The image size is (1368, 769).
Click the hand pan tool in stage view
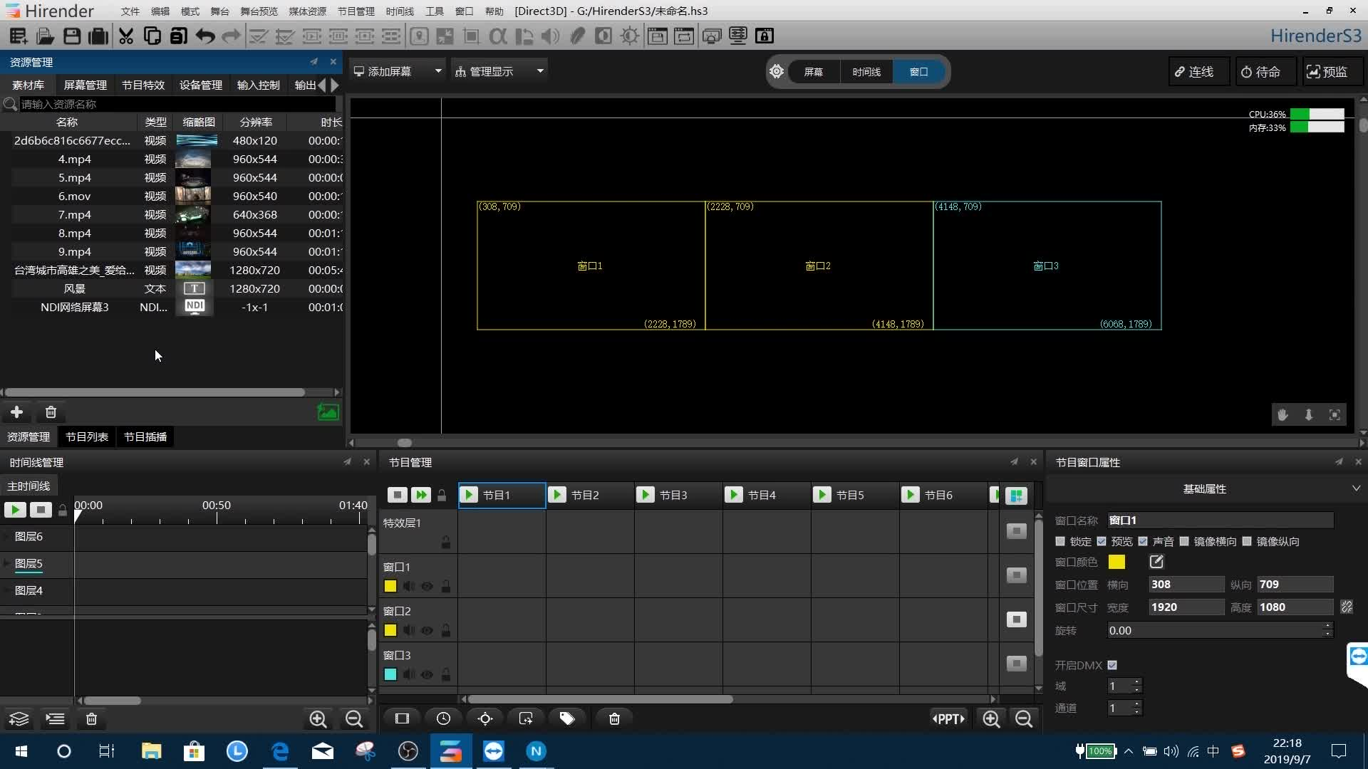point(1282,414)
